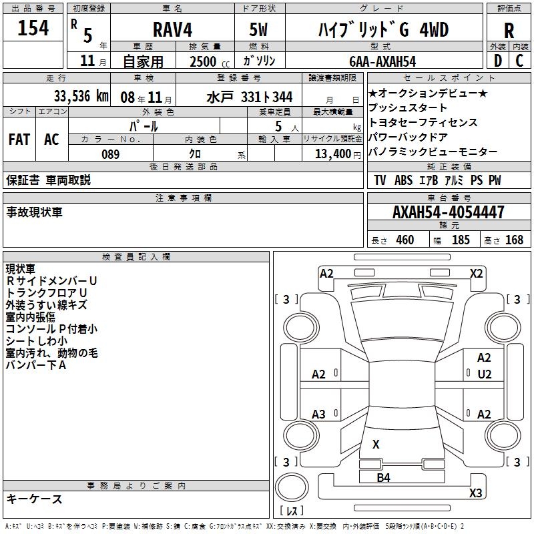Viewport: 534px width, 534px height.
Task: Select interior color クロ
Action: (195, 154)
